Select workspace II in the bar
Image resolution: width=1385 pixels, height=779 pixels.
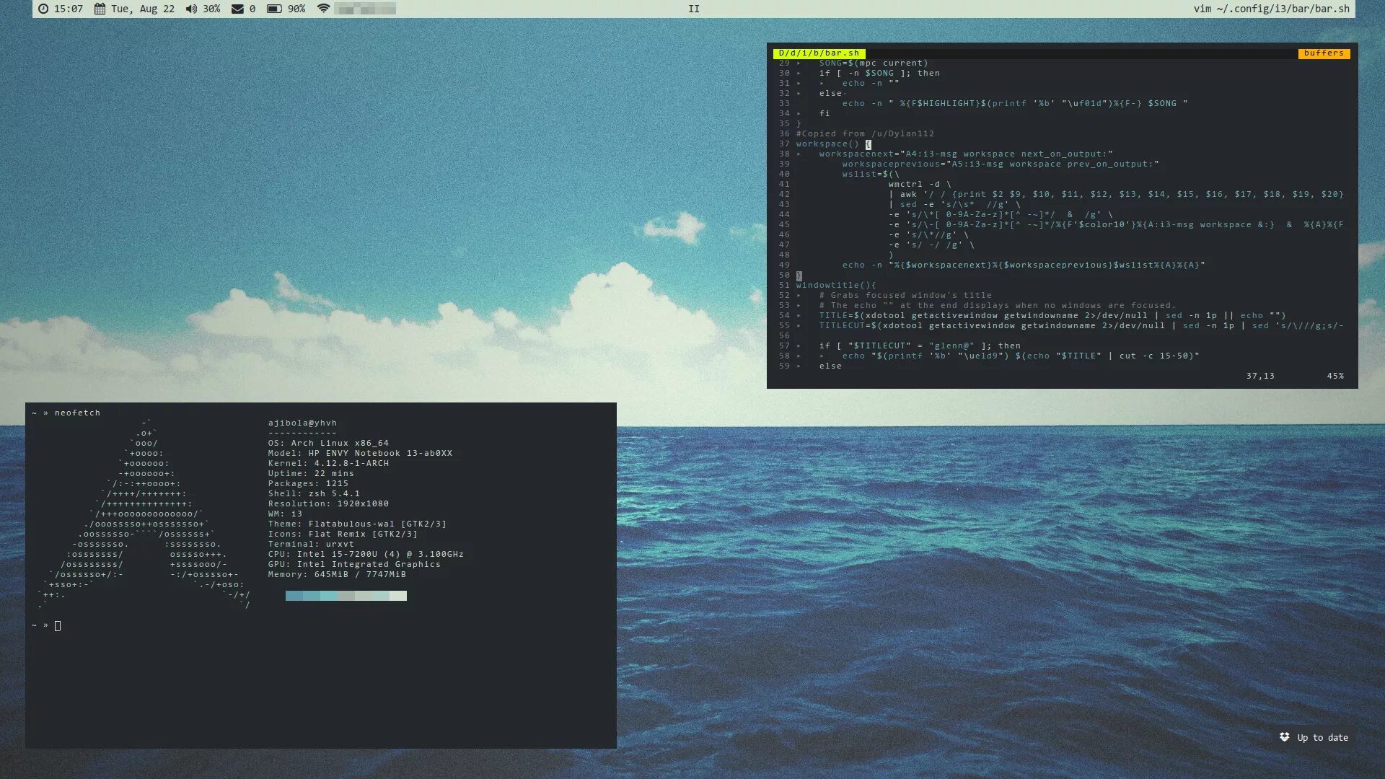(693, 9)
